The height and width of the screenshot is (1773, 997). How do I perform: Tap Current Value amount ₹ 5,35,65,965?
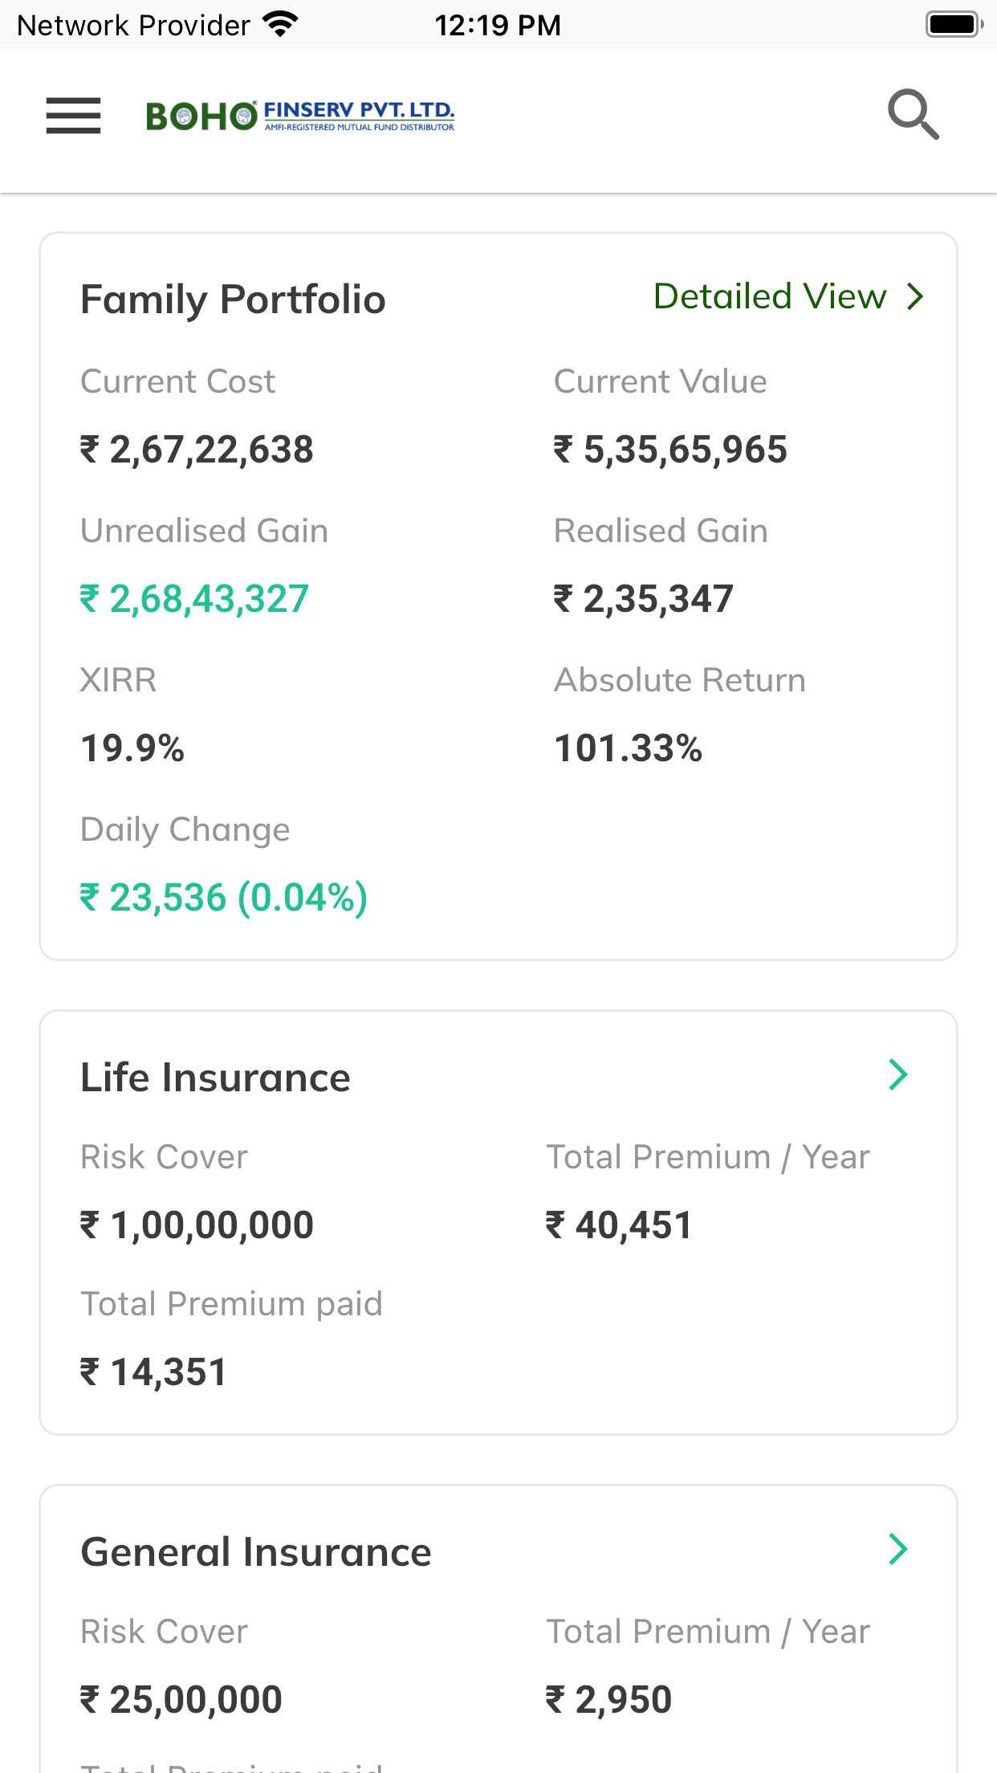(670, 450)
